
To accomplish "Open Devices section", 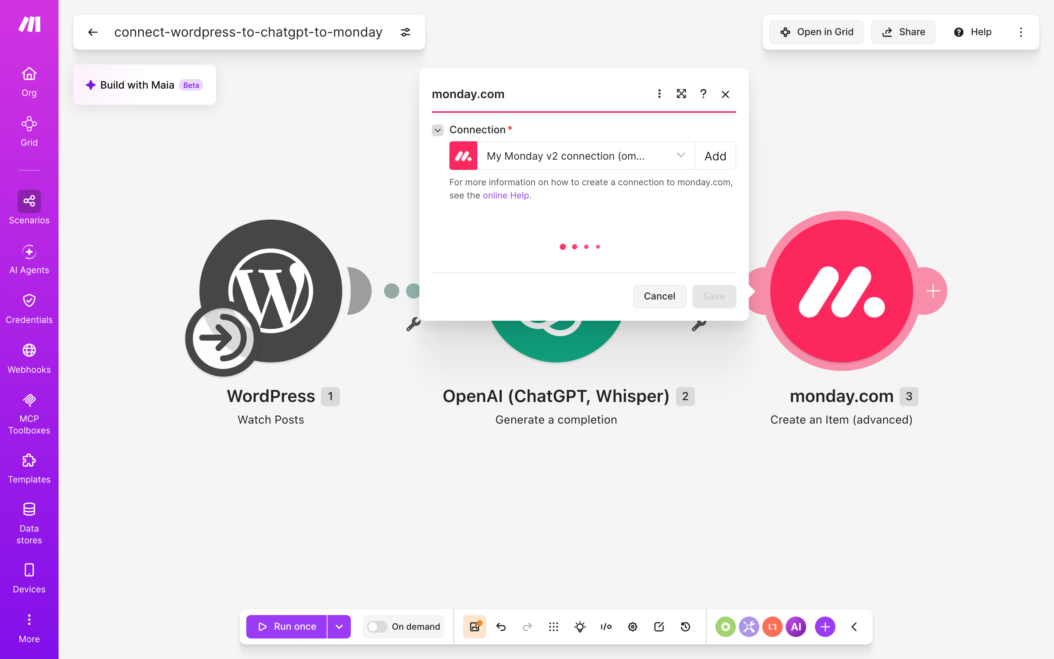I will pos(29,578).
